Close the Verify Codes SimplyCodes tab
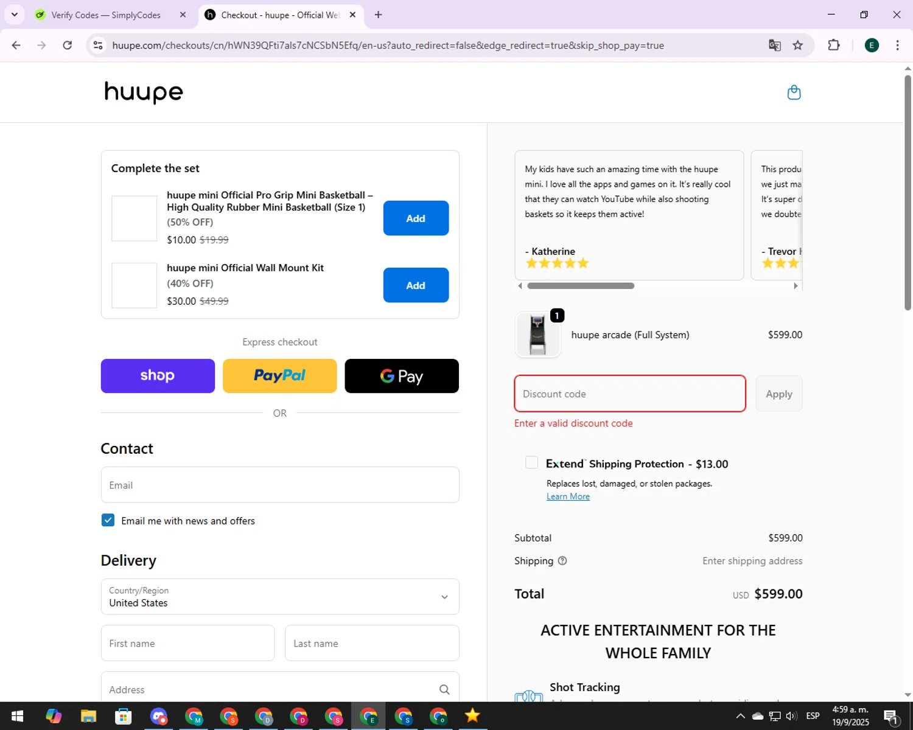Screen dimensions: 913x730 pyautogui.click(x=183, y=15)
